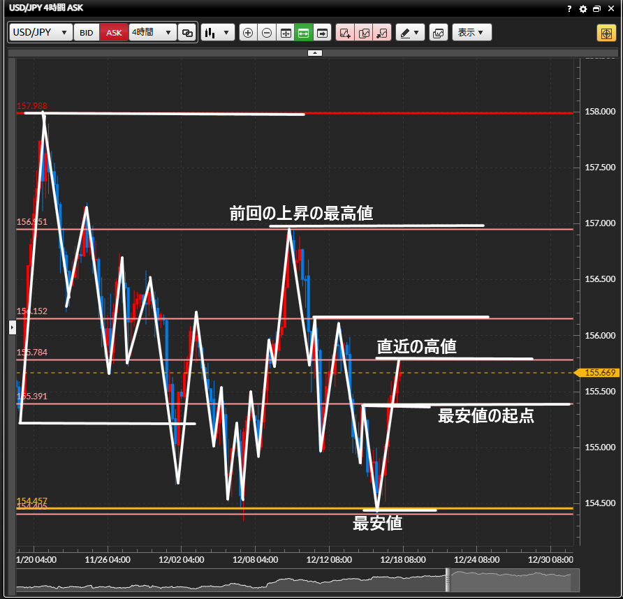Click the scroll to latest candle icon
This screenshot has width=623, height=599.
[x=322, y=33]
